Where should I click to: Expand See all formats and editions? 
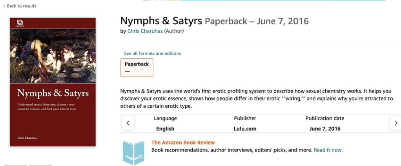[x=152, y=53]
